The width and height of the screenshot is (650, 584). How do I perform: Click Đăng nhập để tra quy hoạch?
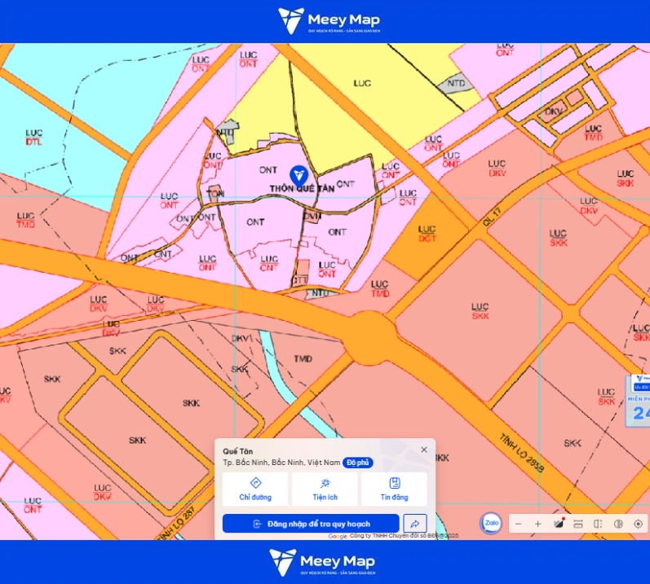(x=311, y=524)
